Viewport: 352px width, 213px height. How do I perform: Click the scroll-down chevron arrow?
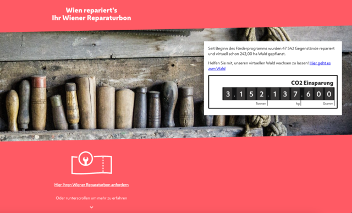click(92, 207)
